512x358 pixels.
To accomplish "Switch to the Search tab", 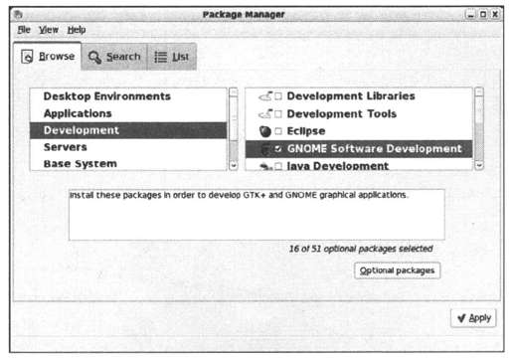I will 114,57.
